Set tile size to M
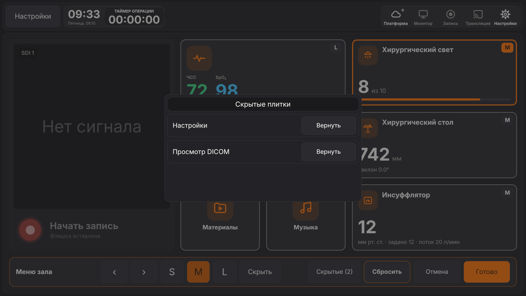 coord(198,272)
